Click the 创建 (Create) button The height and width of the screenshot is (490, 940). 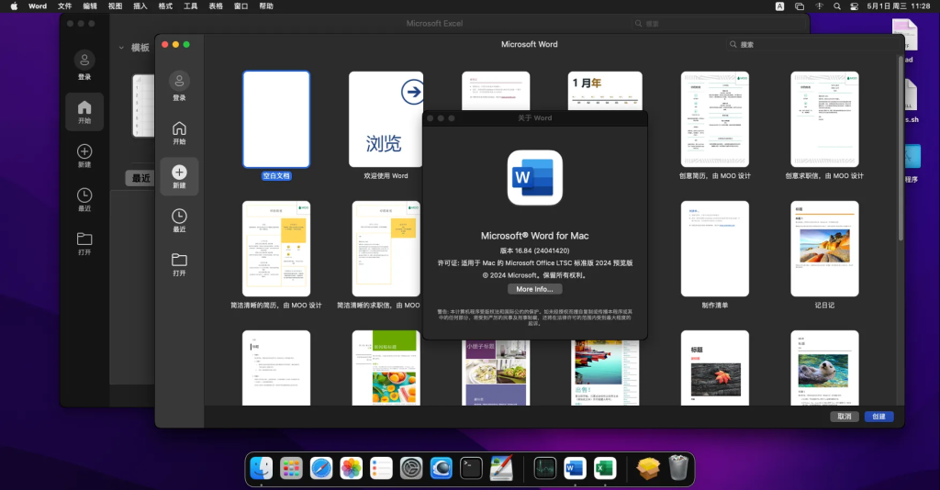(x=878, y=417)
